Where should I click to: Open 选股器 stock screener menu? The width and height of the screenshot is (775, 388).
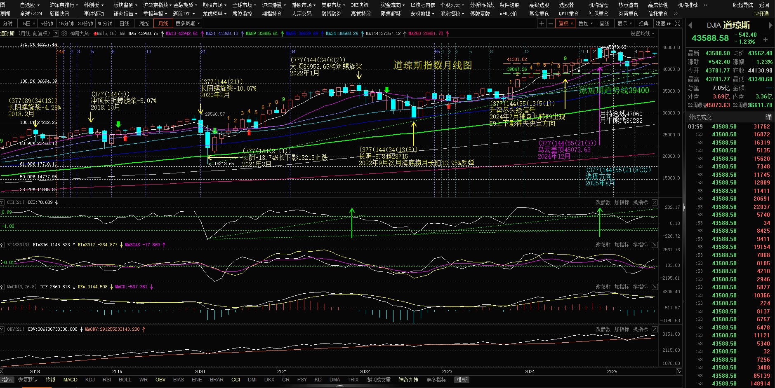pos(566,5)
